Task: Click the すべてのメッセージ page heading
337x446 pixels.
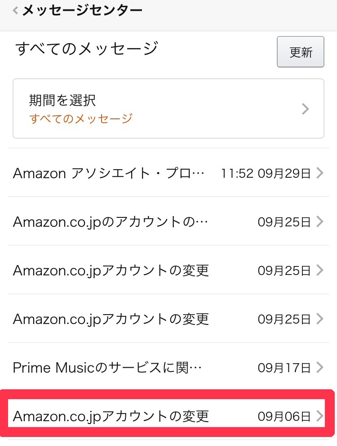Action: 87,48
